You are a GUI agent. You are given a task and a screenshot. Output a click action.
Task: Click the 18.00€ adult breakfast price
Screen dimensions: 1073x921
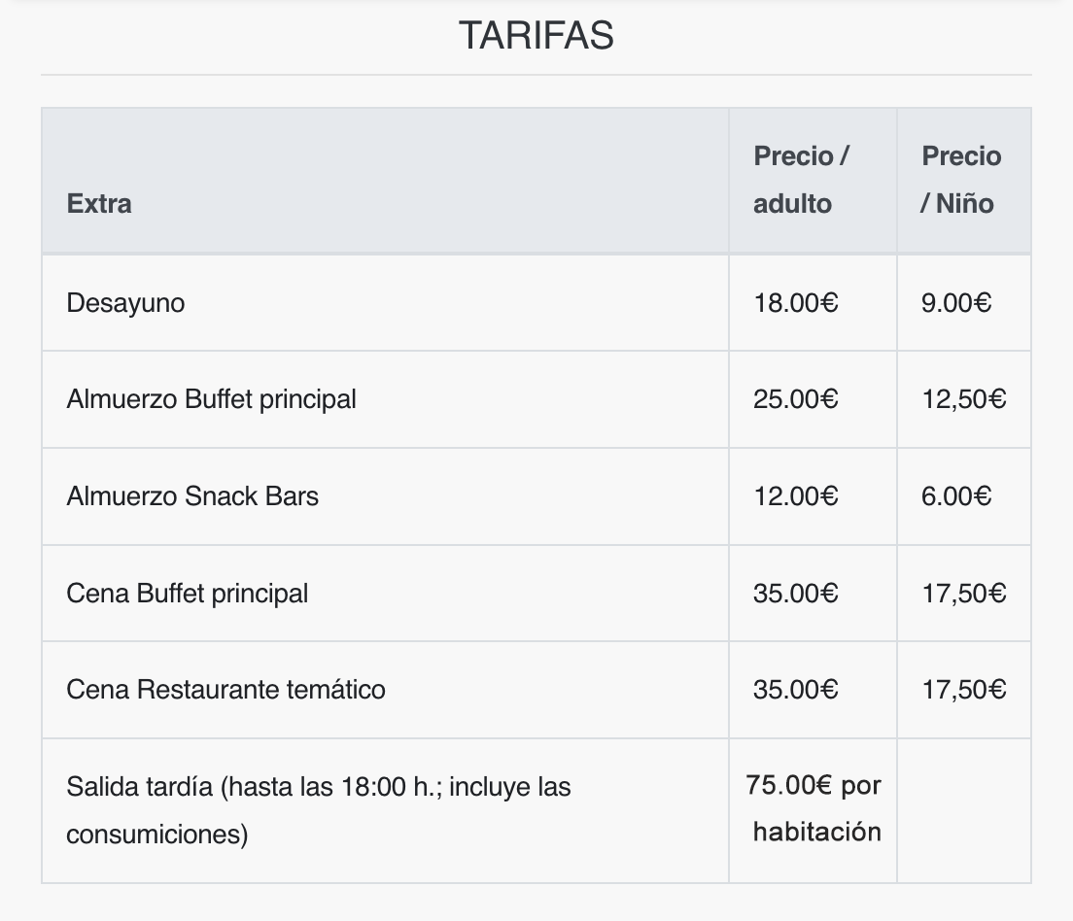(795, 303)
